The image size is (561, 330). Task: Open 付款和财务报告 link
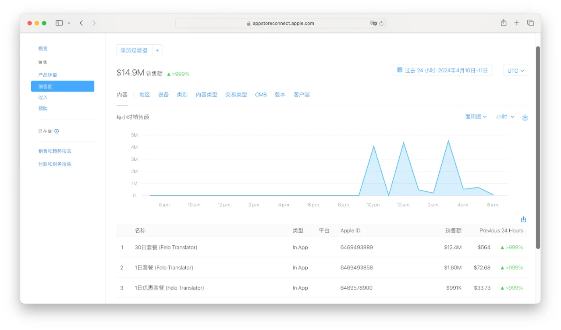(55, 164)
